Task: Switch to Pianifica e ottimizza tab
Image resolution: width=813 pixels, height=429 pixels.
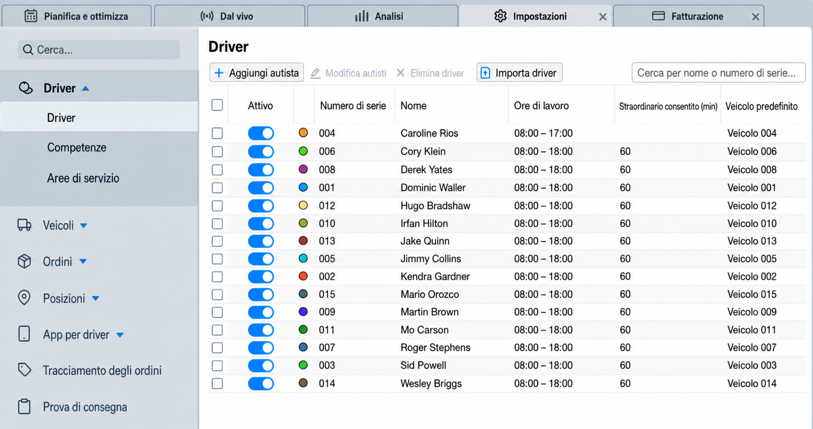Action: pyautogui.click(x=77, y=16)
